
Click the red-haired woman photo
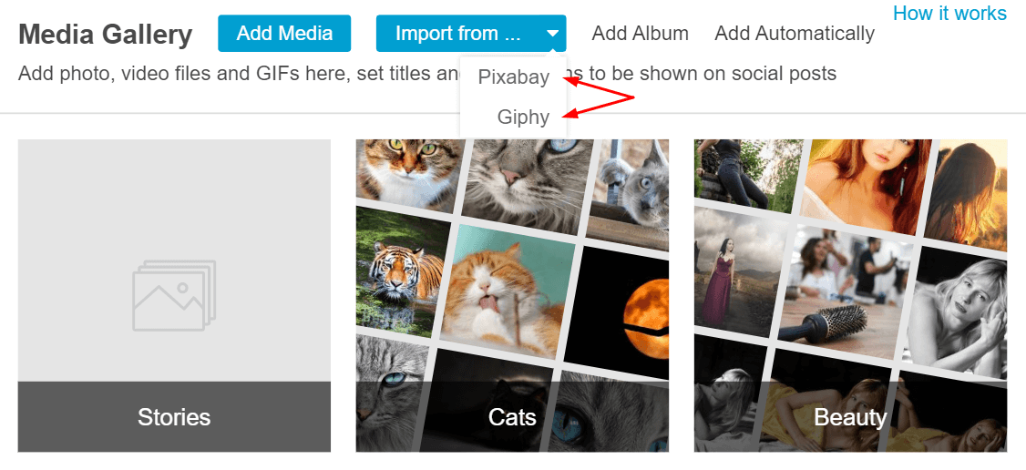867,185
